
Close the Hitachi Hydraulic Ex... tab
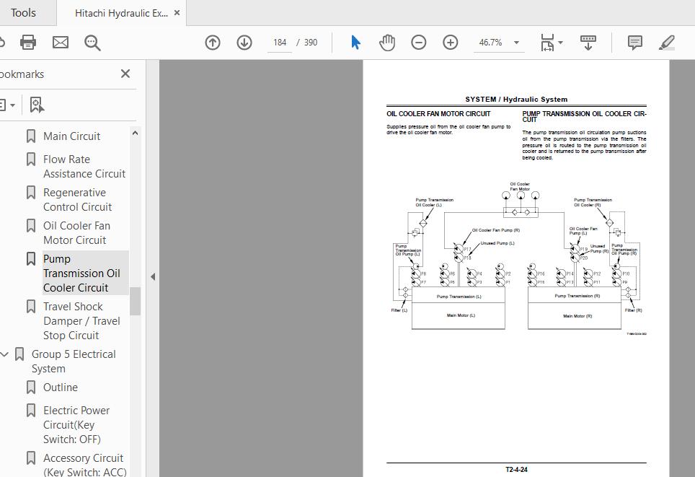point(177,13)
